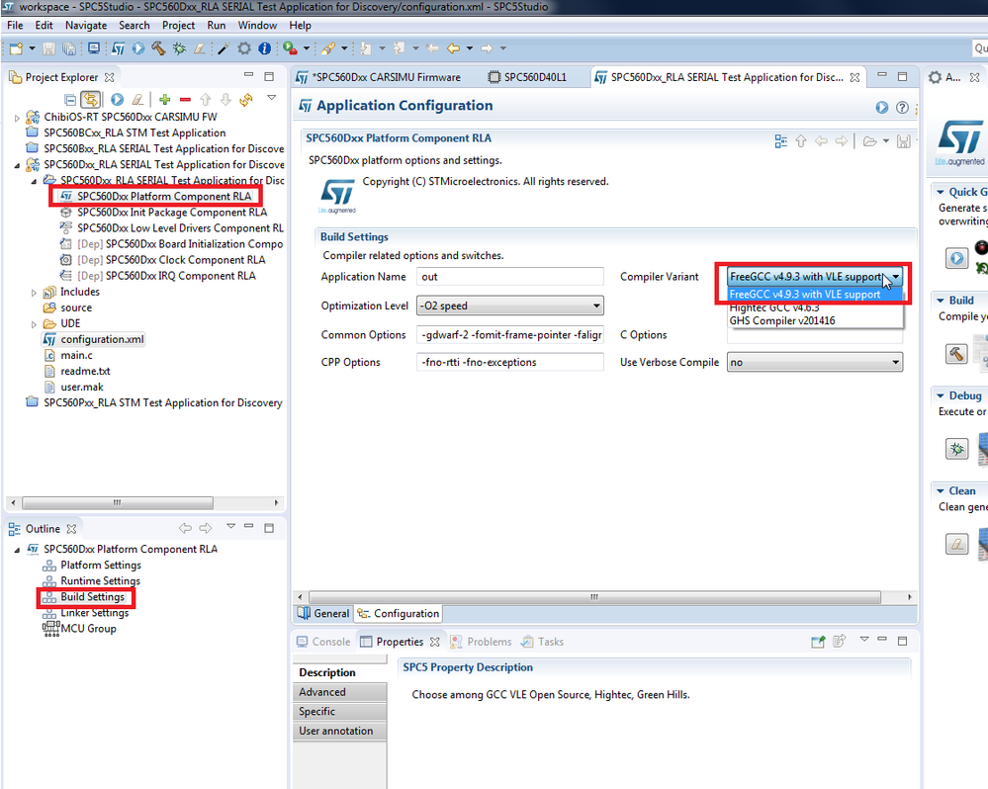Click the orange refresh arrows in Project Explorer
988x789 pixels.
click(x=245, y=100)
